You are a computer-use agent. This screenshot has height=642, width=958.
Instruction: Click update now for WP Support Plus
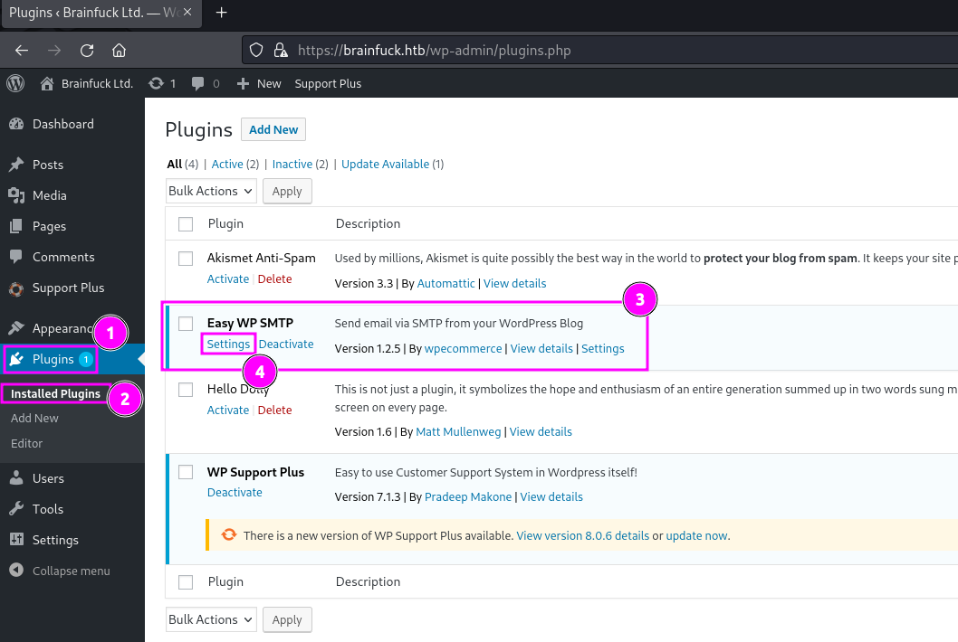pos(696,536)
